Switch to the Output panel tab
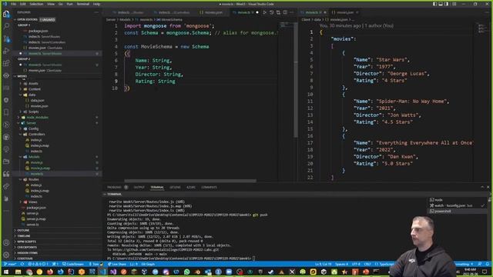Screen dimensions: 493x277 139,187
